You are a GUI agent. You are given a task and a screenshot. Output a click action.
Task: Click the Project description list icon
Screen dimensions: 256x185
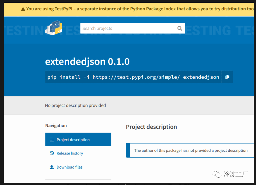52,140
